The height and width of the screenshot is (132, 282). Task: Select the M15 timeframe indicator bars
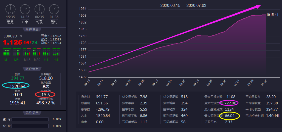tap(27, 53)
